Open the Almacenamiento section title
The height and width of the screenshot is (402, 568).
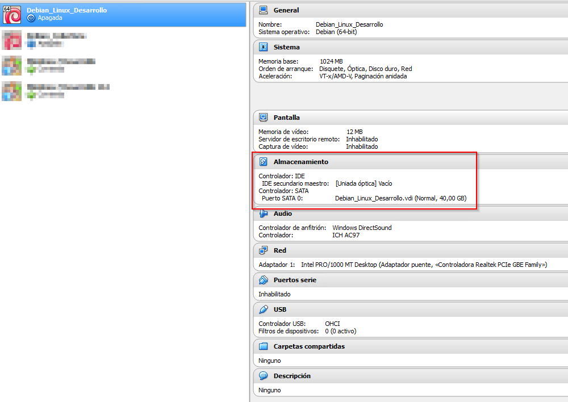[300, 162]
